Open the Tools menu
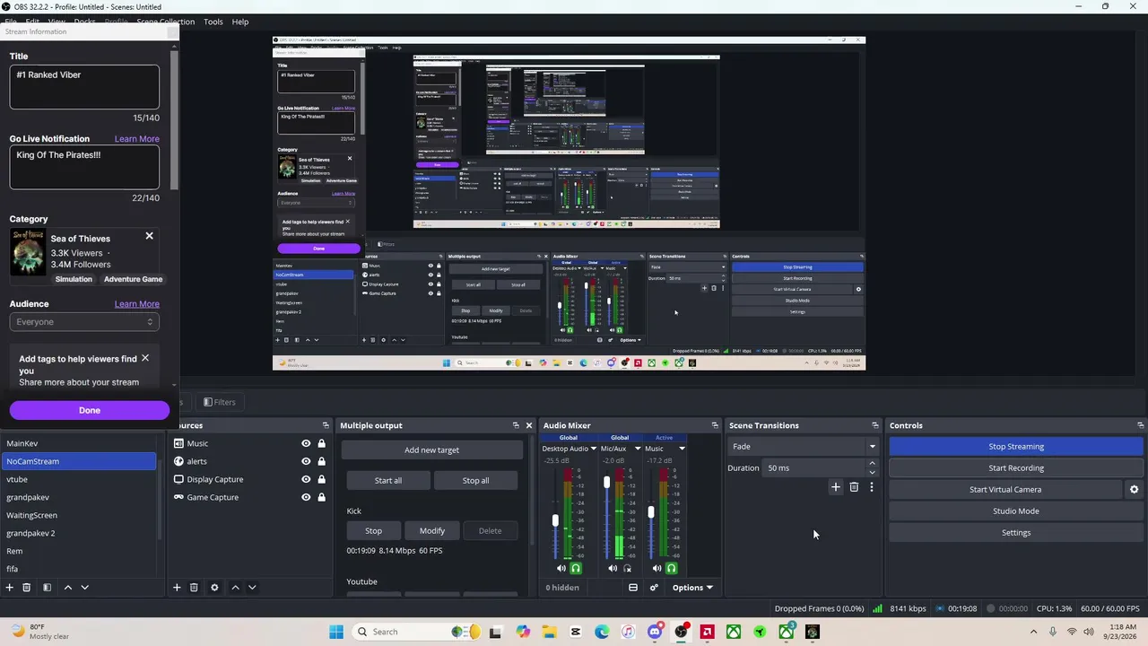Viewport: 1148px width, 646px height. tap(213, 22)
